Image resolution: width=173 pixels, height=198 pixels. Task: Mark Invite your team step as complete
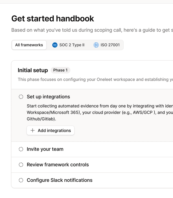tap(21, 149)
